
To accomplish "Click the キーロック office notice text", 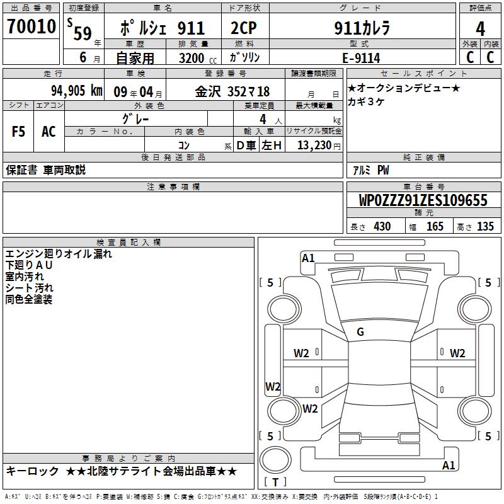I will (32, 471).
